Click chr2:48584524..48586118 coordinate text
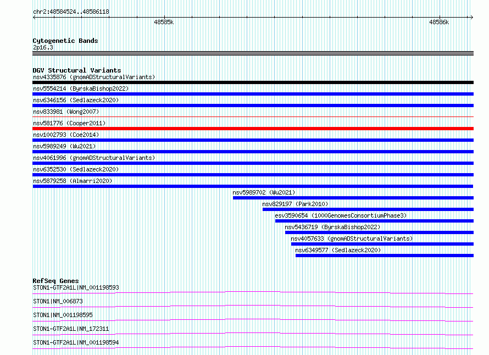 pyautogui.click(x=71, y=12)
